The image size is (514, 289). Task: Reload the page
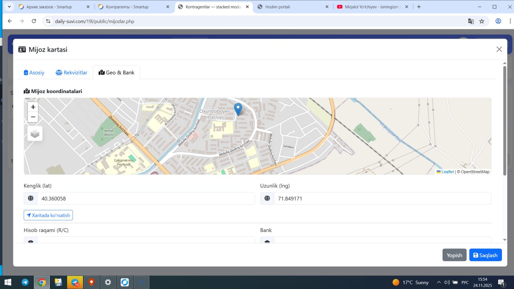pyautogui.click(x=34, y=21)
